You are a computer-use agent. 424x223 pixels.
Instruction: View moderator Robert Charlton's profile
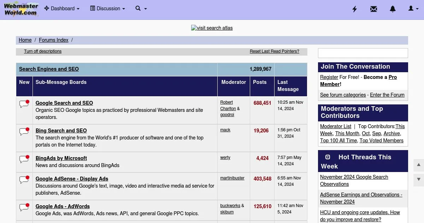228,105
